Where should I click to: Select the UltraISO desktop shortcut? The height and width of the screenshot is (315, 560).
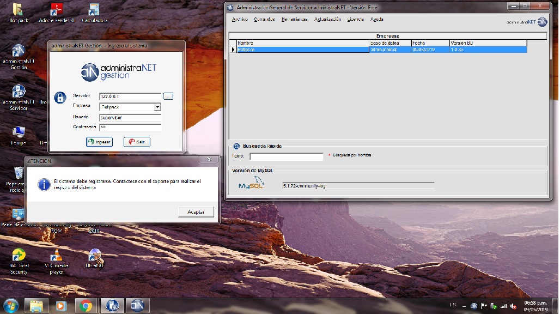pos(94,258)
